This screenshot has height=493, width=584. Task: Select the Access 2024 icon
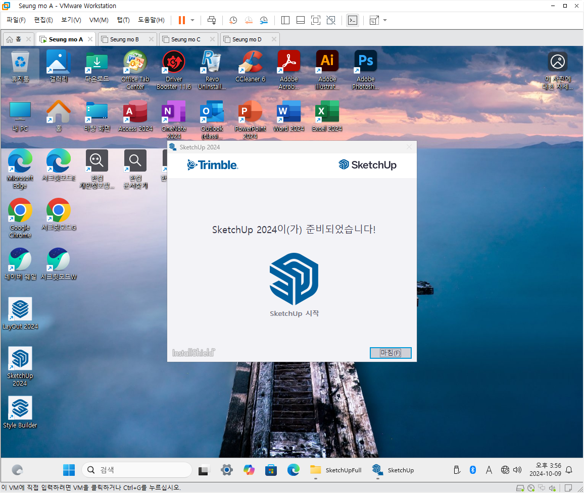[135, 117]
